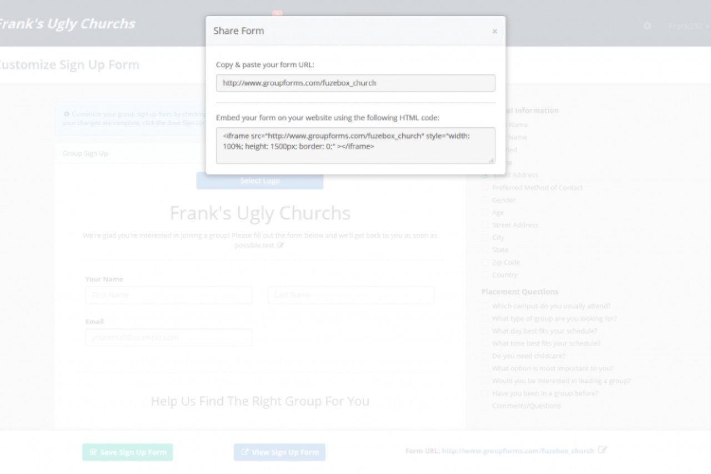Open the groupforms.com Form URL link at bottom
Viewport: 711px width, 474px height.
tap(518, 451)
